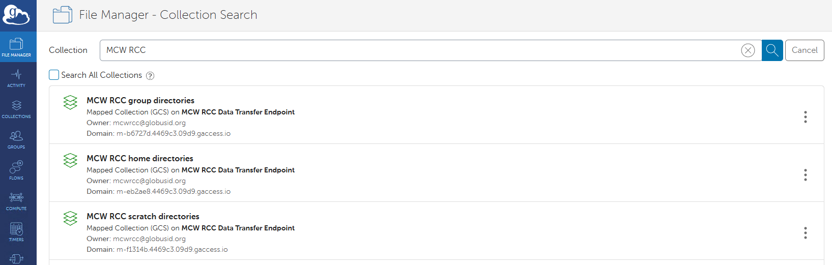The width and height of the screenshot is (832, 265).
Task: Click domain m-b6727d.4469c3.09d9.gaccess.io
Action: (173, 133)
